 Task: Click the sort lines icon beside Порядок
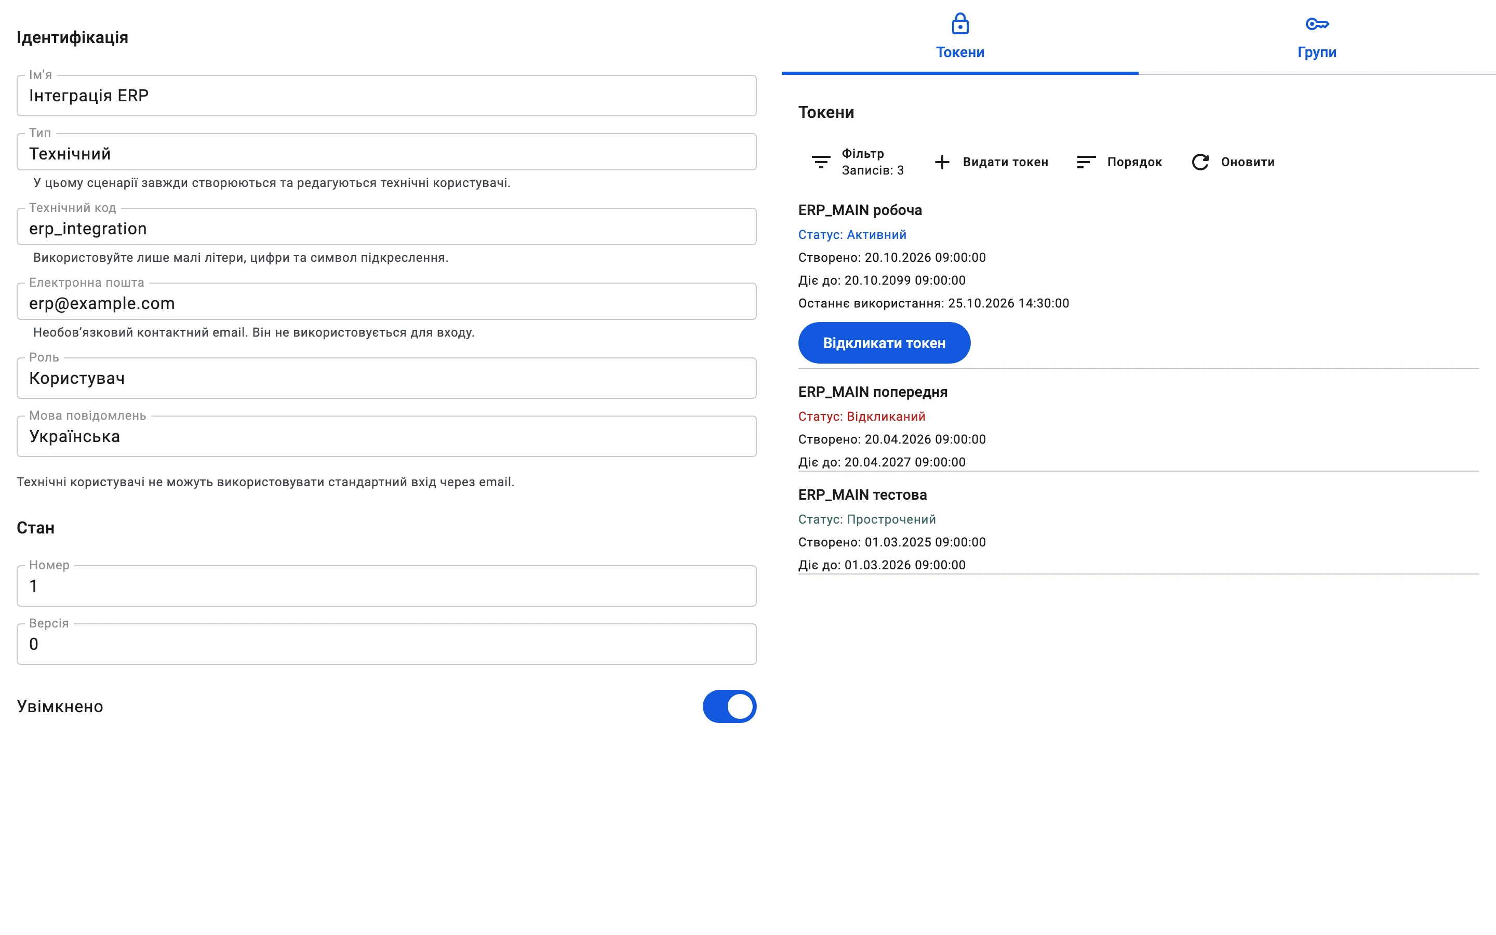tap(1086, 162)
